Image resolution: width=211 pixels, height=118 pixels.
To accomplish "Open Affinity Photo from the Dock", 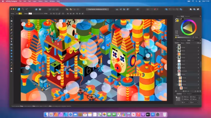I will [61, 115].
